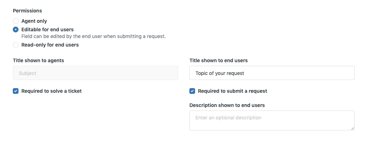The image size is (372, 145).
Task: Click the Description shown to end users label
Action: (x=227, y=105)
